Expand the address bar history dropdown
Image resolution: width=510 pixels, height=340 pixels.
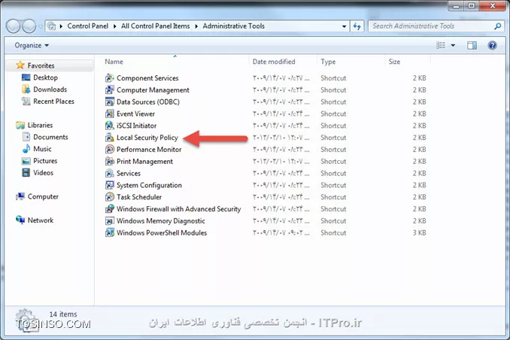point(344,26)
